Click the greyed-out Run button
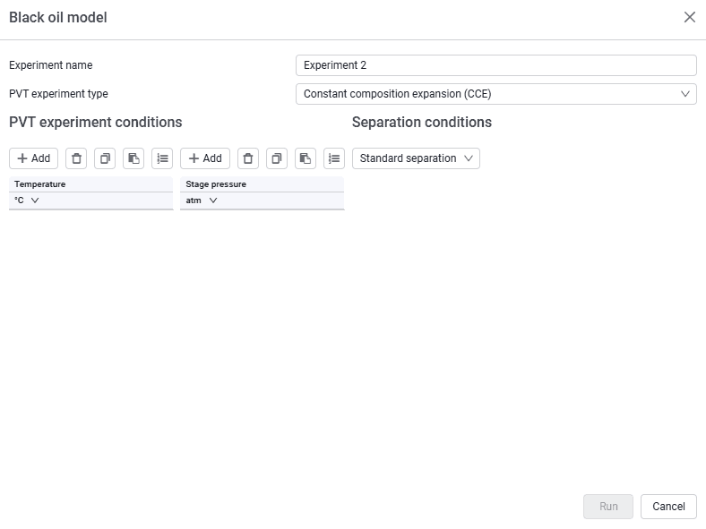 click(608, 507)
